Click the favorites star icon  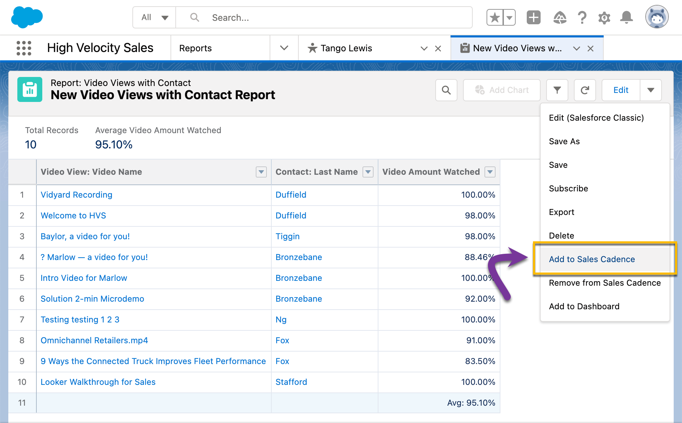pos(495,17)
